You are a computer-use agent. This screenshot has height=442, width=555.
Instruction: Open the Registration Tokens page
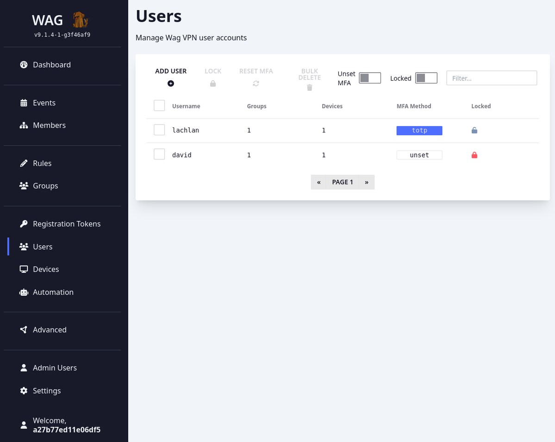pos(66,224)
